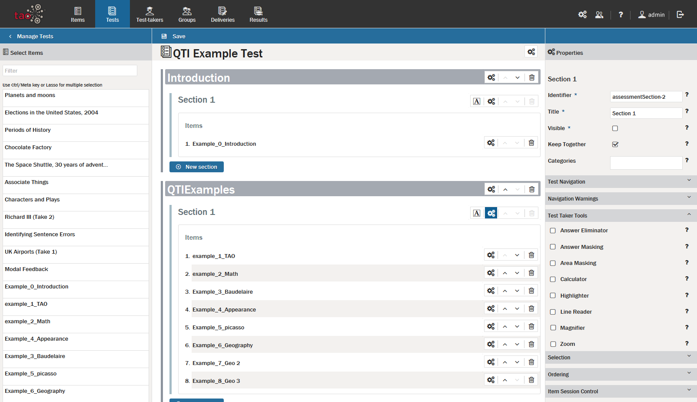Expand Test Navigation panel
The width and height of the screenshot is (697, 402).
tap(621, 181)
